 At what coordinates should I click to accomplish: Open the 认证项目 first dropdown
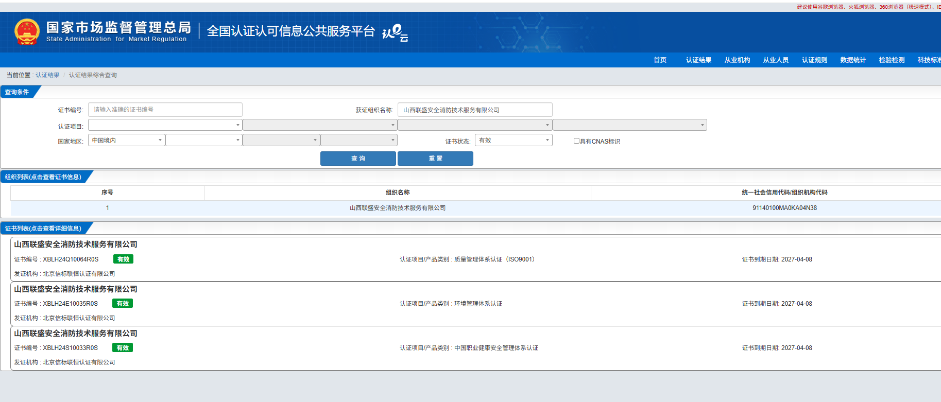[165, 125]
